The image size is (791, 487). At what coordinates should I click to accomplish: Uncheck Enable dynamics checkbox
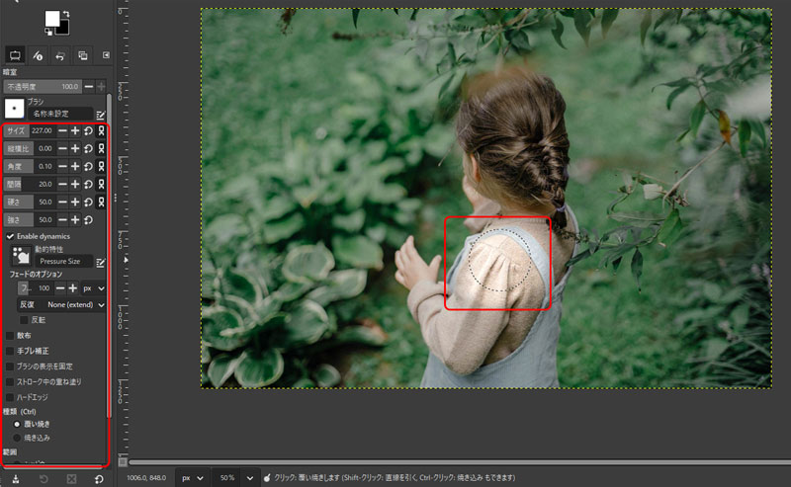coord(10,237)
